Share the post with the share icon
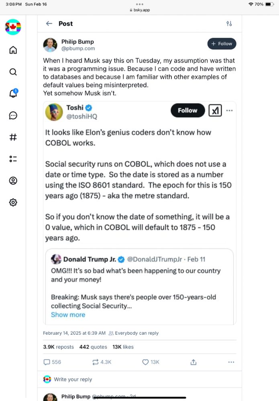Screen dimensions: 279x401 [193, 362]
